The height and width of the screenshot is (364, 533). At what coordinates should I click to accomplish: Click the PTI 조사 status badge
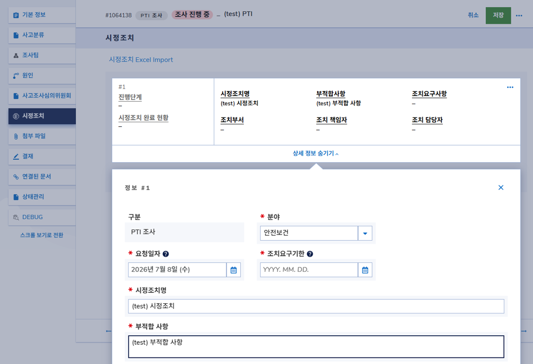click(151, 16)
